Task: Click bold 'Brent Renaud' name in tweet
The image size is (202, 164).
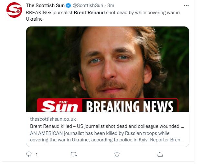Action: click(x=89, y=13)
